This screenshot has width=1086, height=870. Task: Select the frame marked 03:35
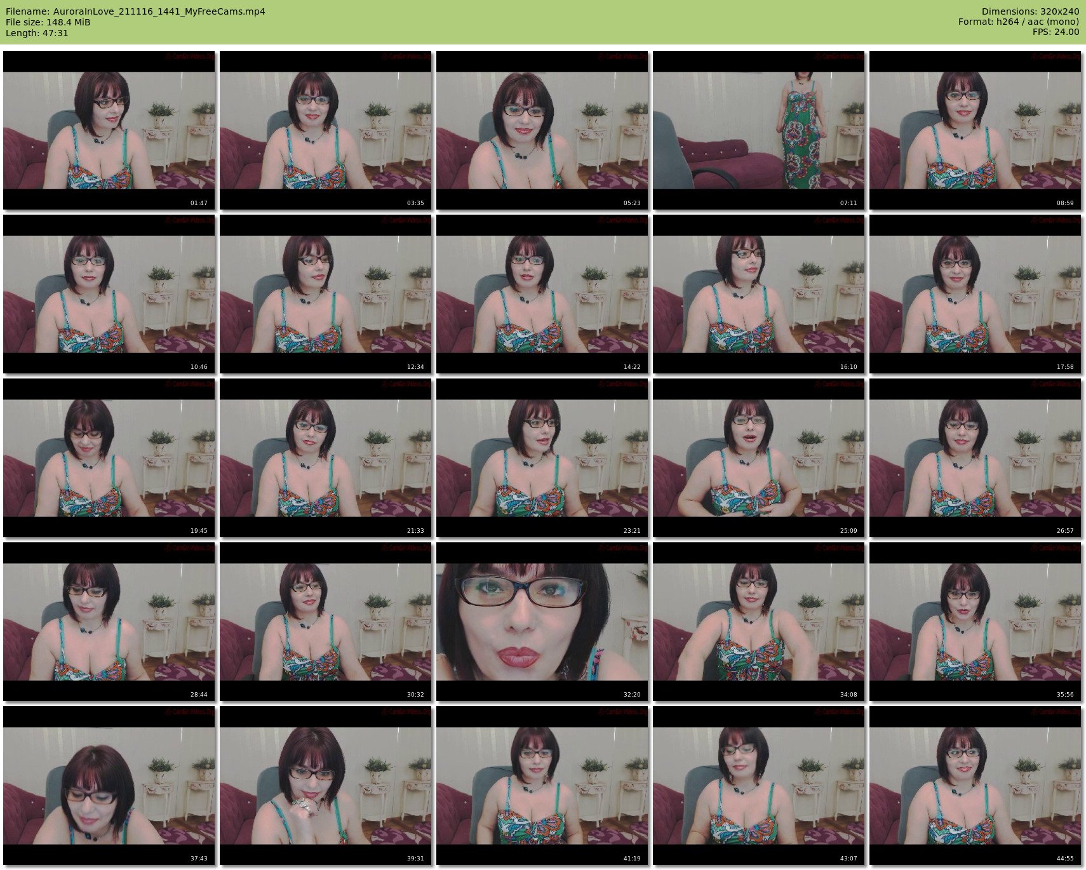tap(325, 130)
